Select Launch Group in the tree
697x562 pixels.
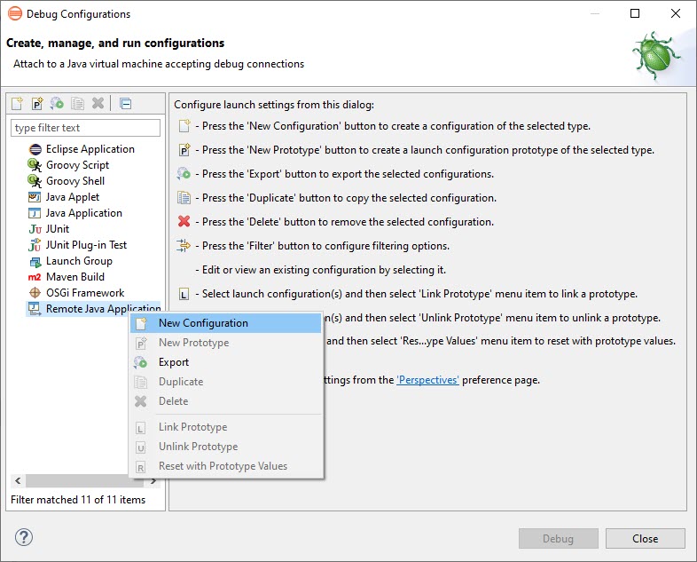pyautogui.click(x=79, y=261)
